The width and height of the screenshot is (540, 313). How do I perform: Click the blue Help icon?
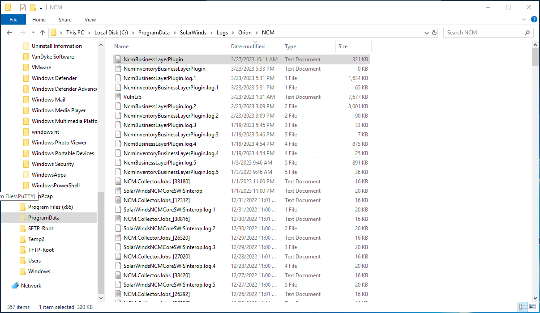point(534,20)
